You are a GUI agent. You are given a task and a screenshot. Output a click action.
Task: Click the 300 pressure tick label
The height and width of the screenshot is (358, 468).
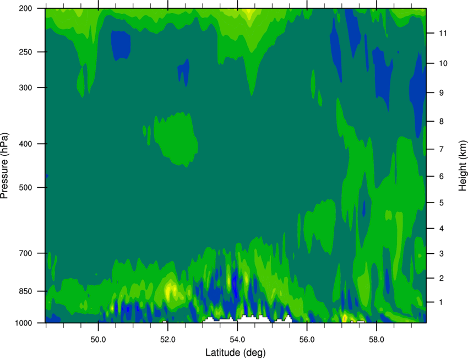pos(25,88)
